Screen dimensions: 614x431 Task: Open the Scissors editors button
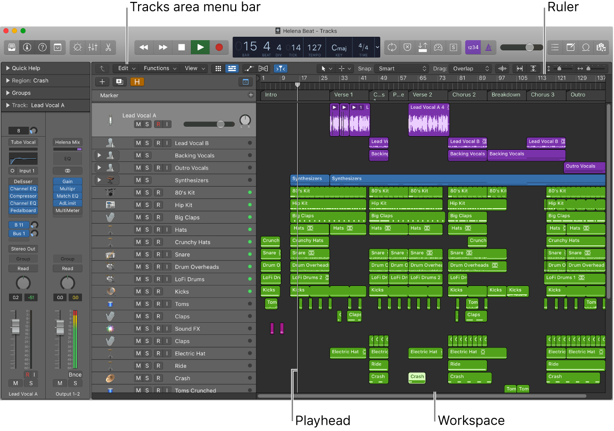108,47
